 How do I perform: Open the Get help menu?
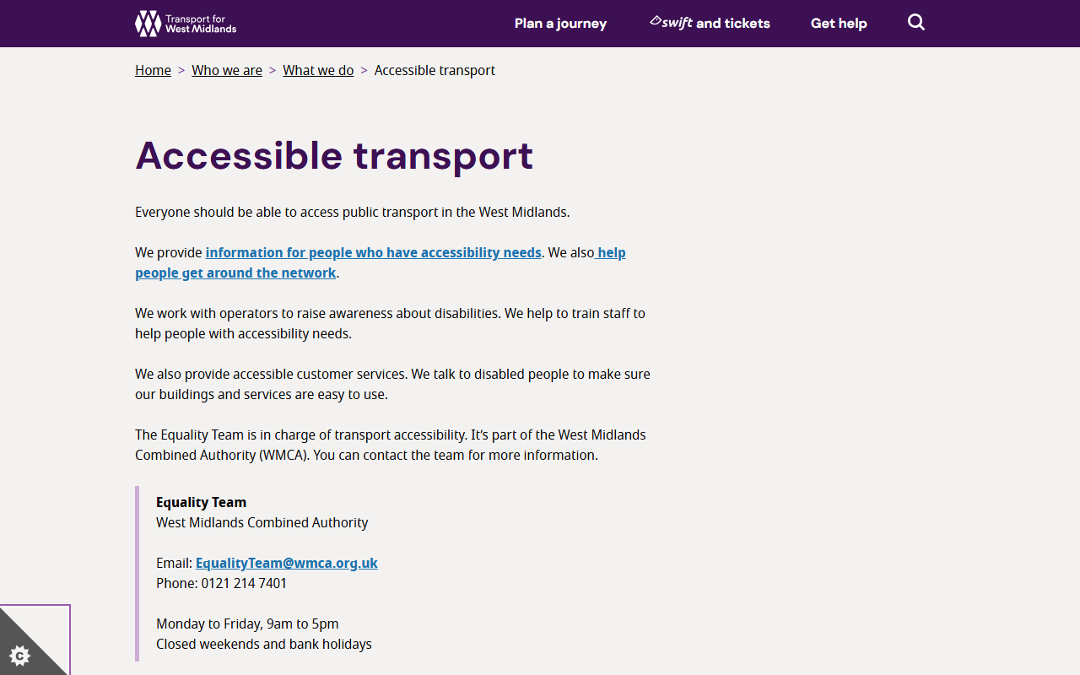click(839, 24)
